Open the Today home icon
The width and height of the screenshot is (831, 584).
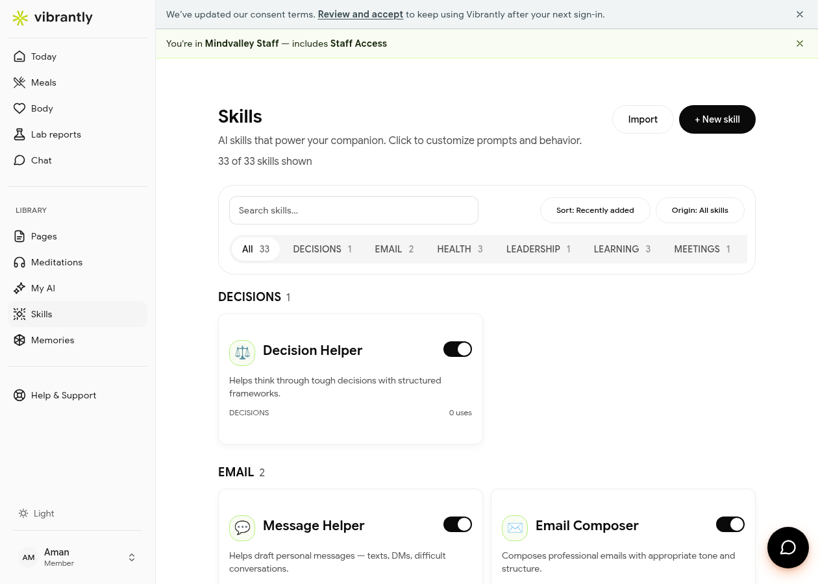click(19, 56)
